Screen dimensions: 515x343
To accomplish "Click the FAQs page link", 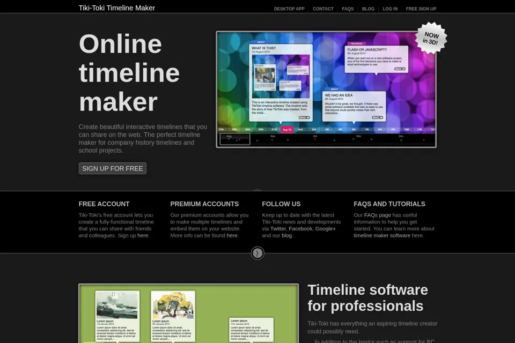I will pos(377,215).
